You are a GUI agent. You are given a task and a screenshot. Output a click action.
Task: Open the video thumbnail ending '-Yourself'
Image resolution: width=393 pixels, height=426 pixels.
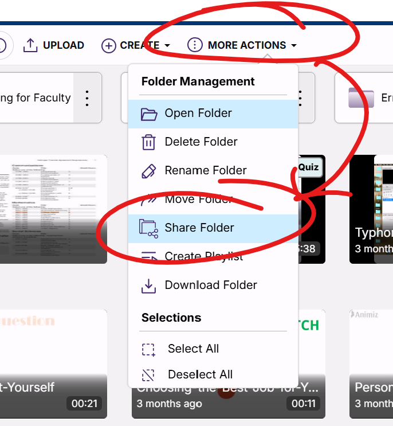click(x=53, y=364)
